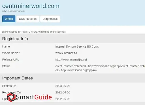This screenshot has width=145, height=105.
Task: Open the http://www.internetbs.net referral URL
Action: tap(71, 60)
